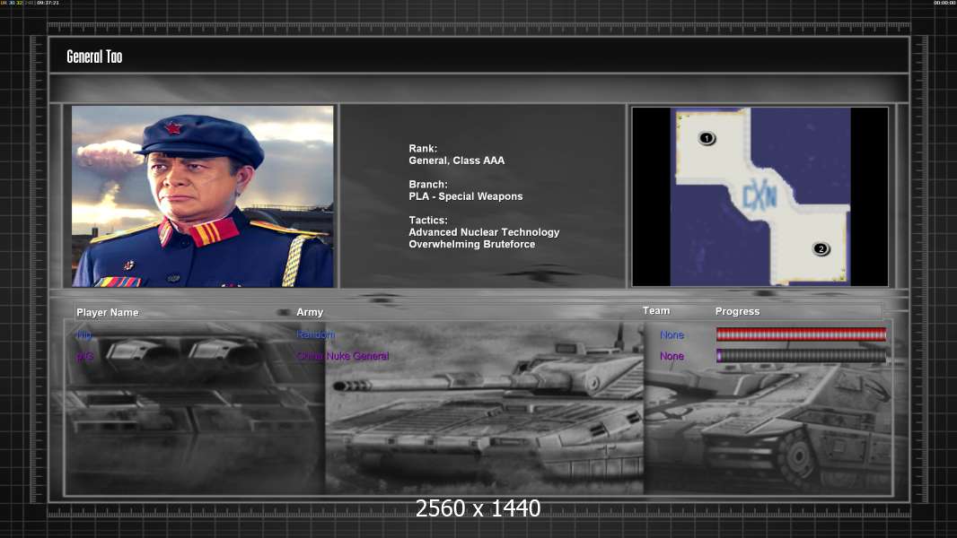Click the 'Tactics:' label
Viewport: 957px width, 538px height.
pos(428,220)
